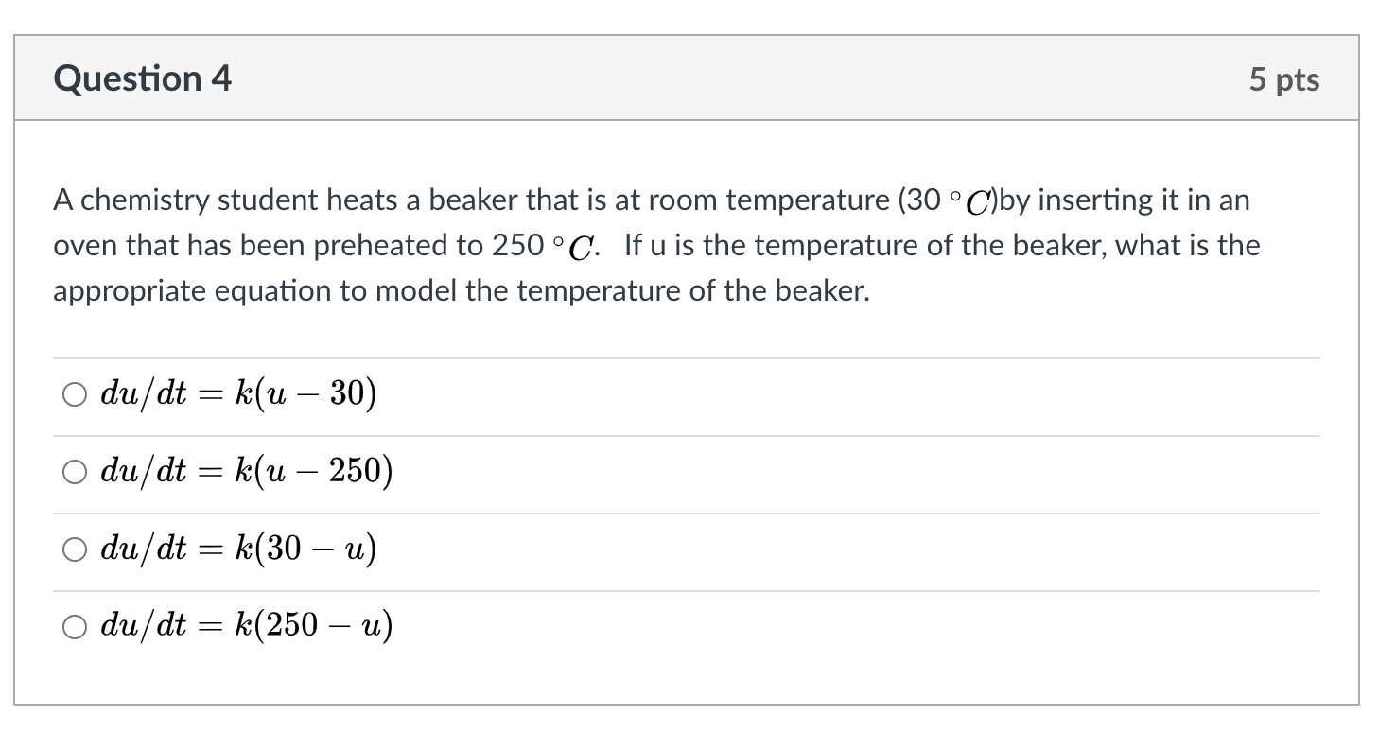Click the answer text du/dt = k(u − 30)
The width and height of the screenshot is (1396, 732).
(x=236, y=394)
